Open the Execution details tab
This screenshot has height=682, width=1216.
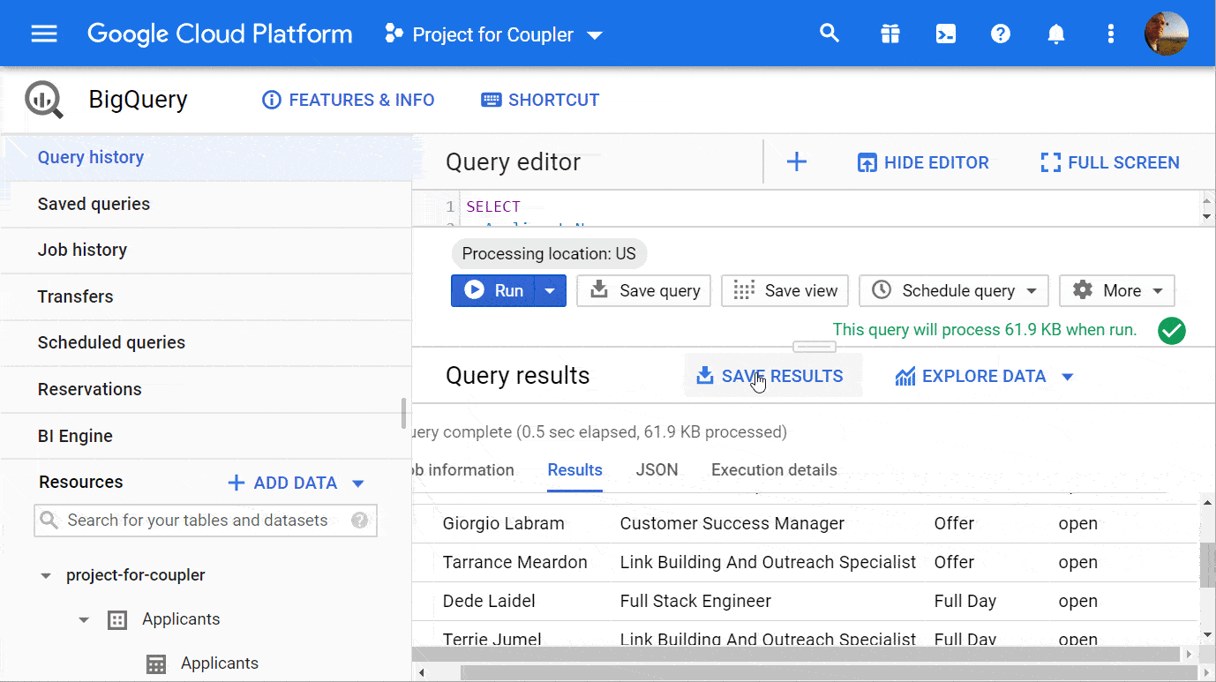(773, 470)
